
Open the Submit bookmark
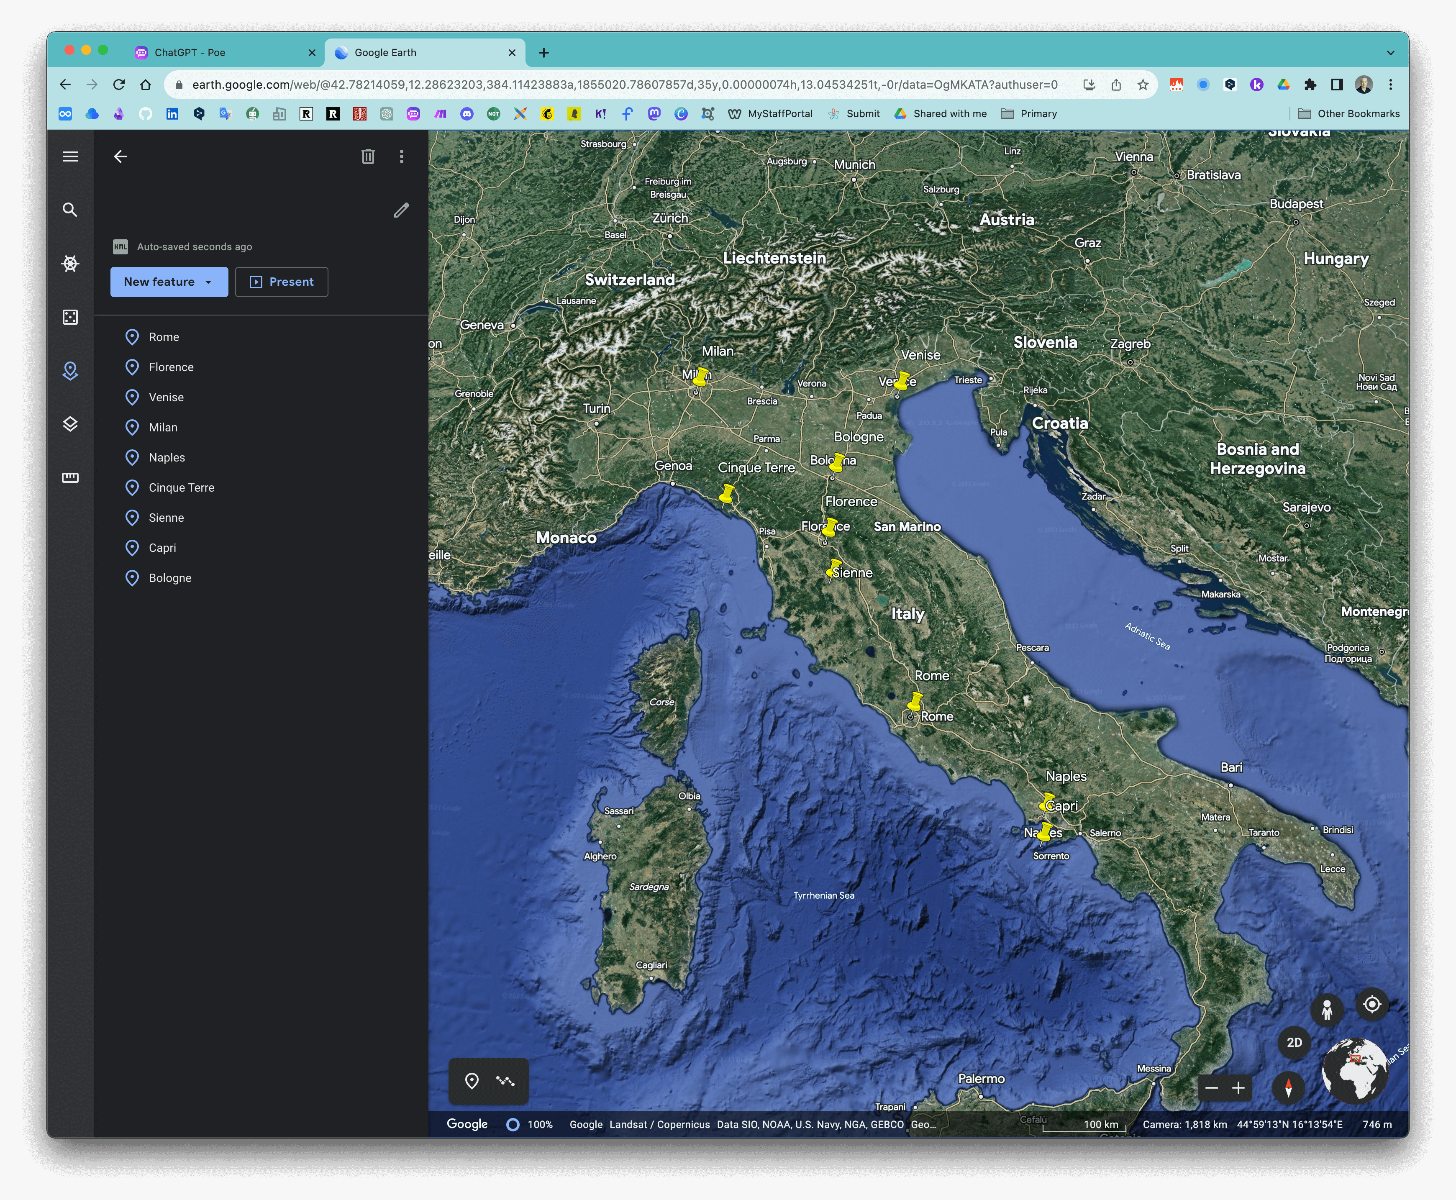(x=854, y=114)
